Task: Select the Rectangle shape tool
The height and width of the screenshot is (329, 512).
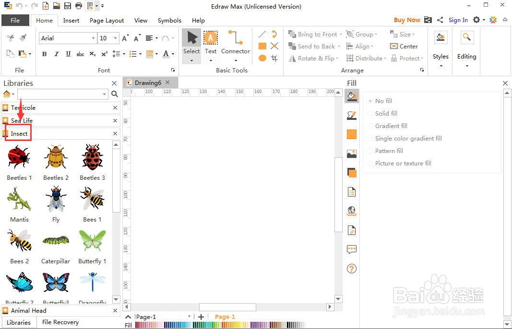Action: click(262, 46)
